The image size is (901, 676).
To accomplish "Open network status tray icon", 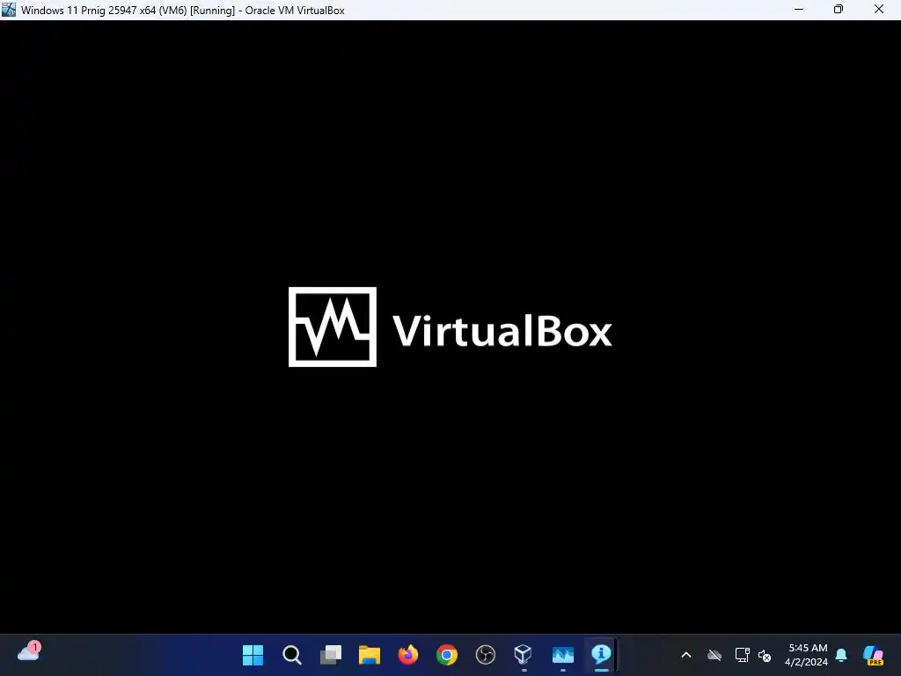I will click(x=742, y=655).
